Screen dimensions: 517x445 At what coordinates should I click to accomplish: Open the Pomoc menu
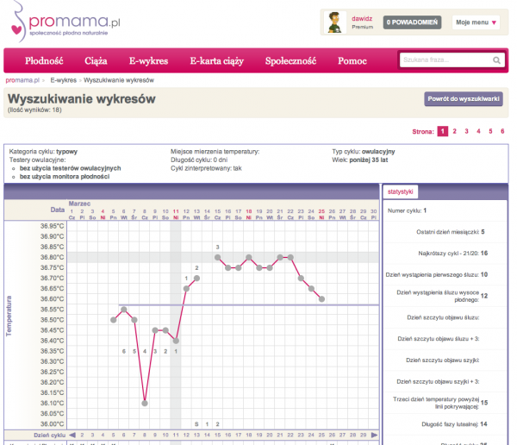coord(352,61)
